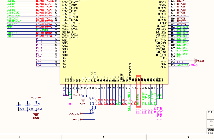Click the FEL net label at pin 106

coord(180,56)
